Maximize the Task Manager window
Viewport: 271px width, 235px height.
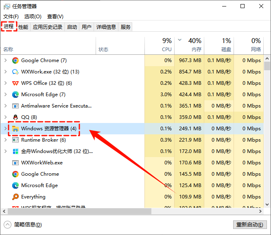(243, 6)
